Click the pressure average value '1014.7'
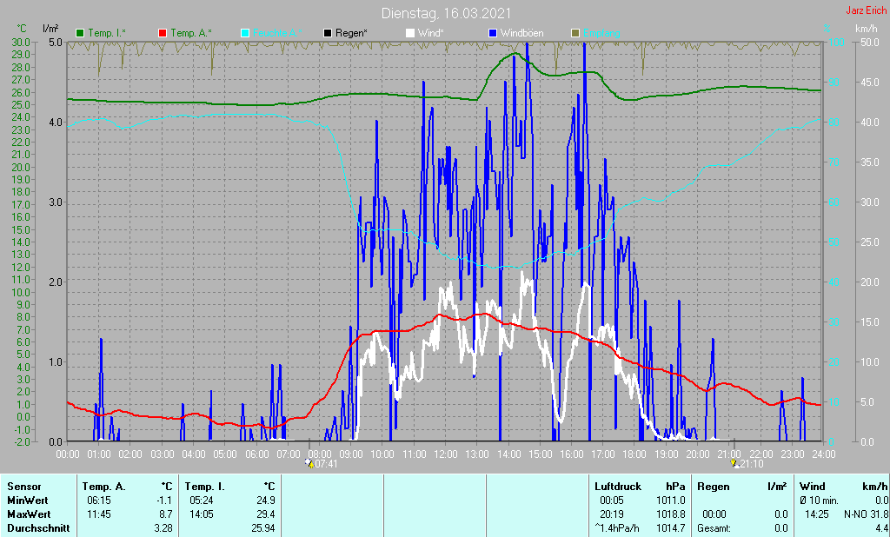 [672, 528]
